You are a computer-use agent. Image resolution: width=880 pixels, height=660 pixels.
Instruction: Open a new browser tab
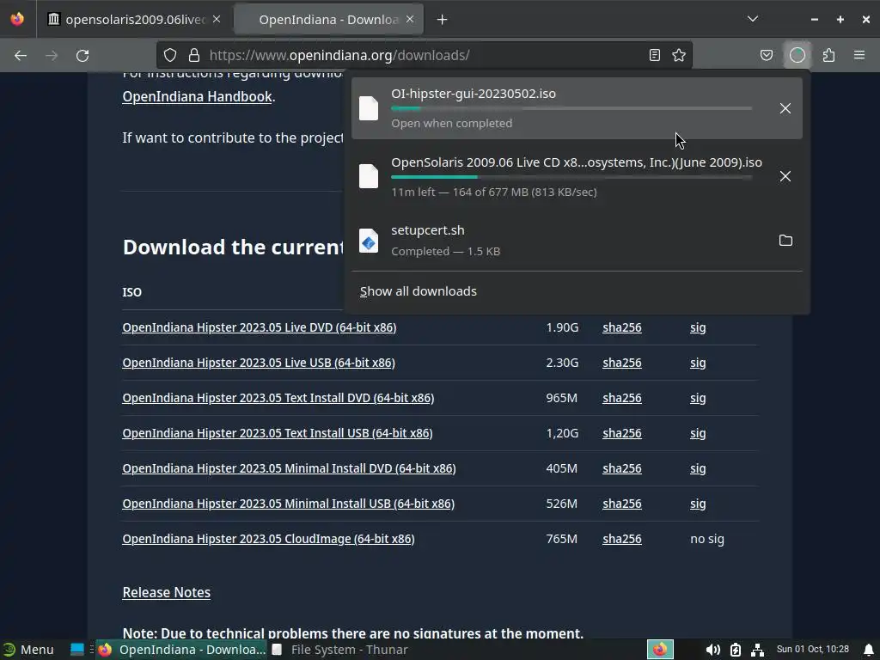pos(443,20)
